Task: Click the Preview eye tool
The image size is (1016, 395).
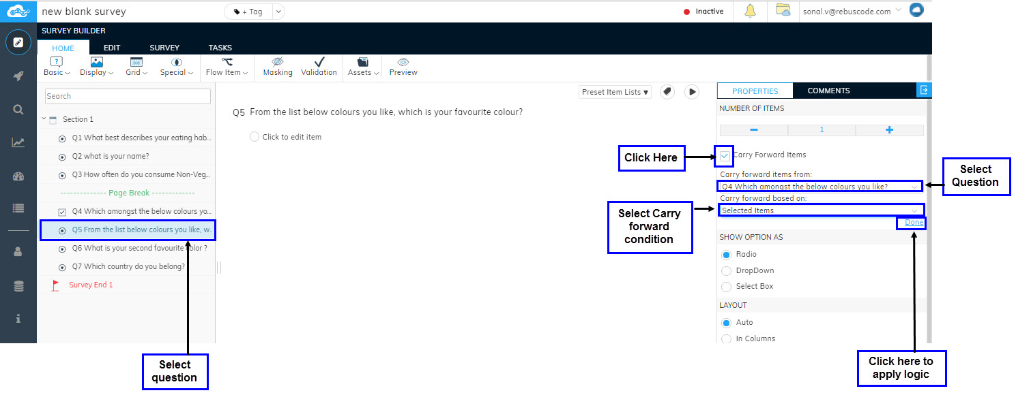Action: (x=403, y=67)
